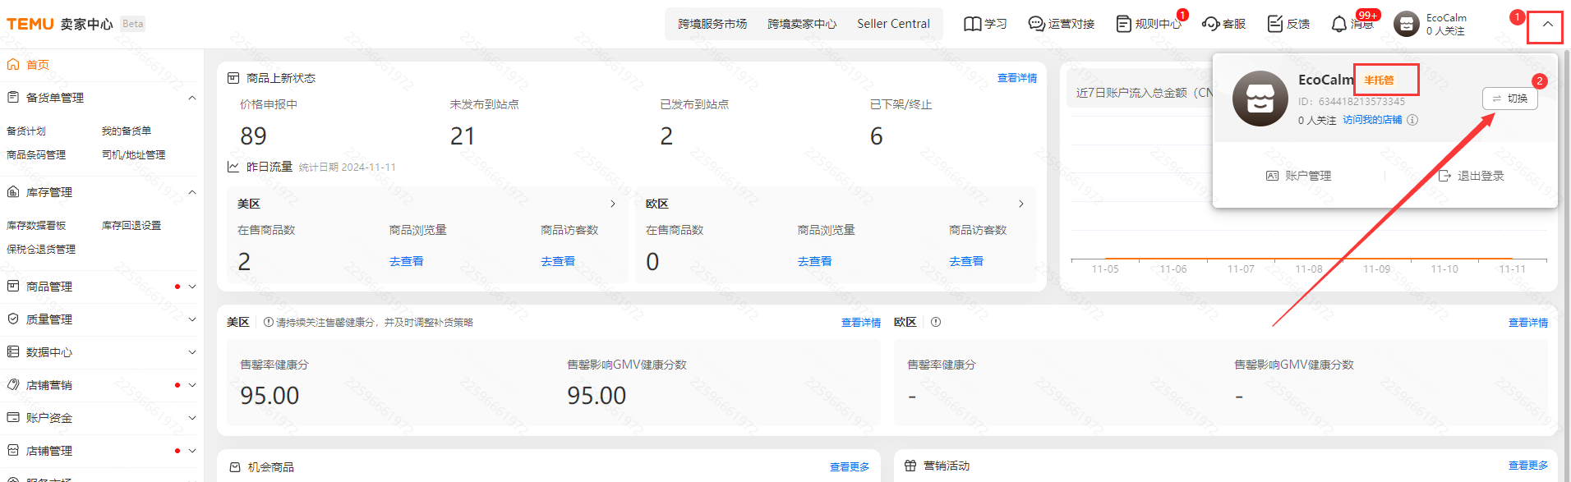
Task: Switch to the Seller Central tab
Action: (893, 24)
